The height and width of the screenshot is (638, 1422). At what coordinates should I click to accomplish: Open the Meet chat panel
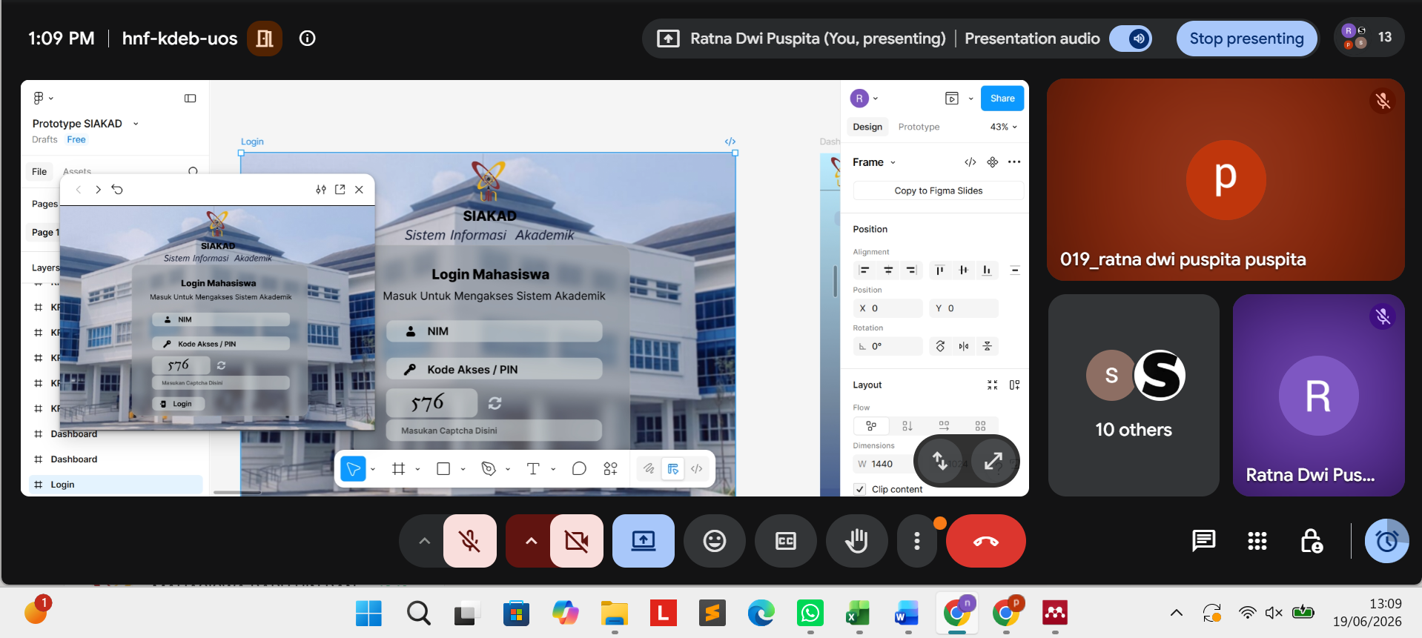1203,541
